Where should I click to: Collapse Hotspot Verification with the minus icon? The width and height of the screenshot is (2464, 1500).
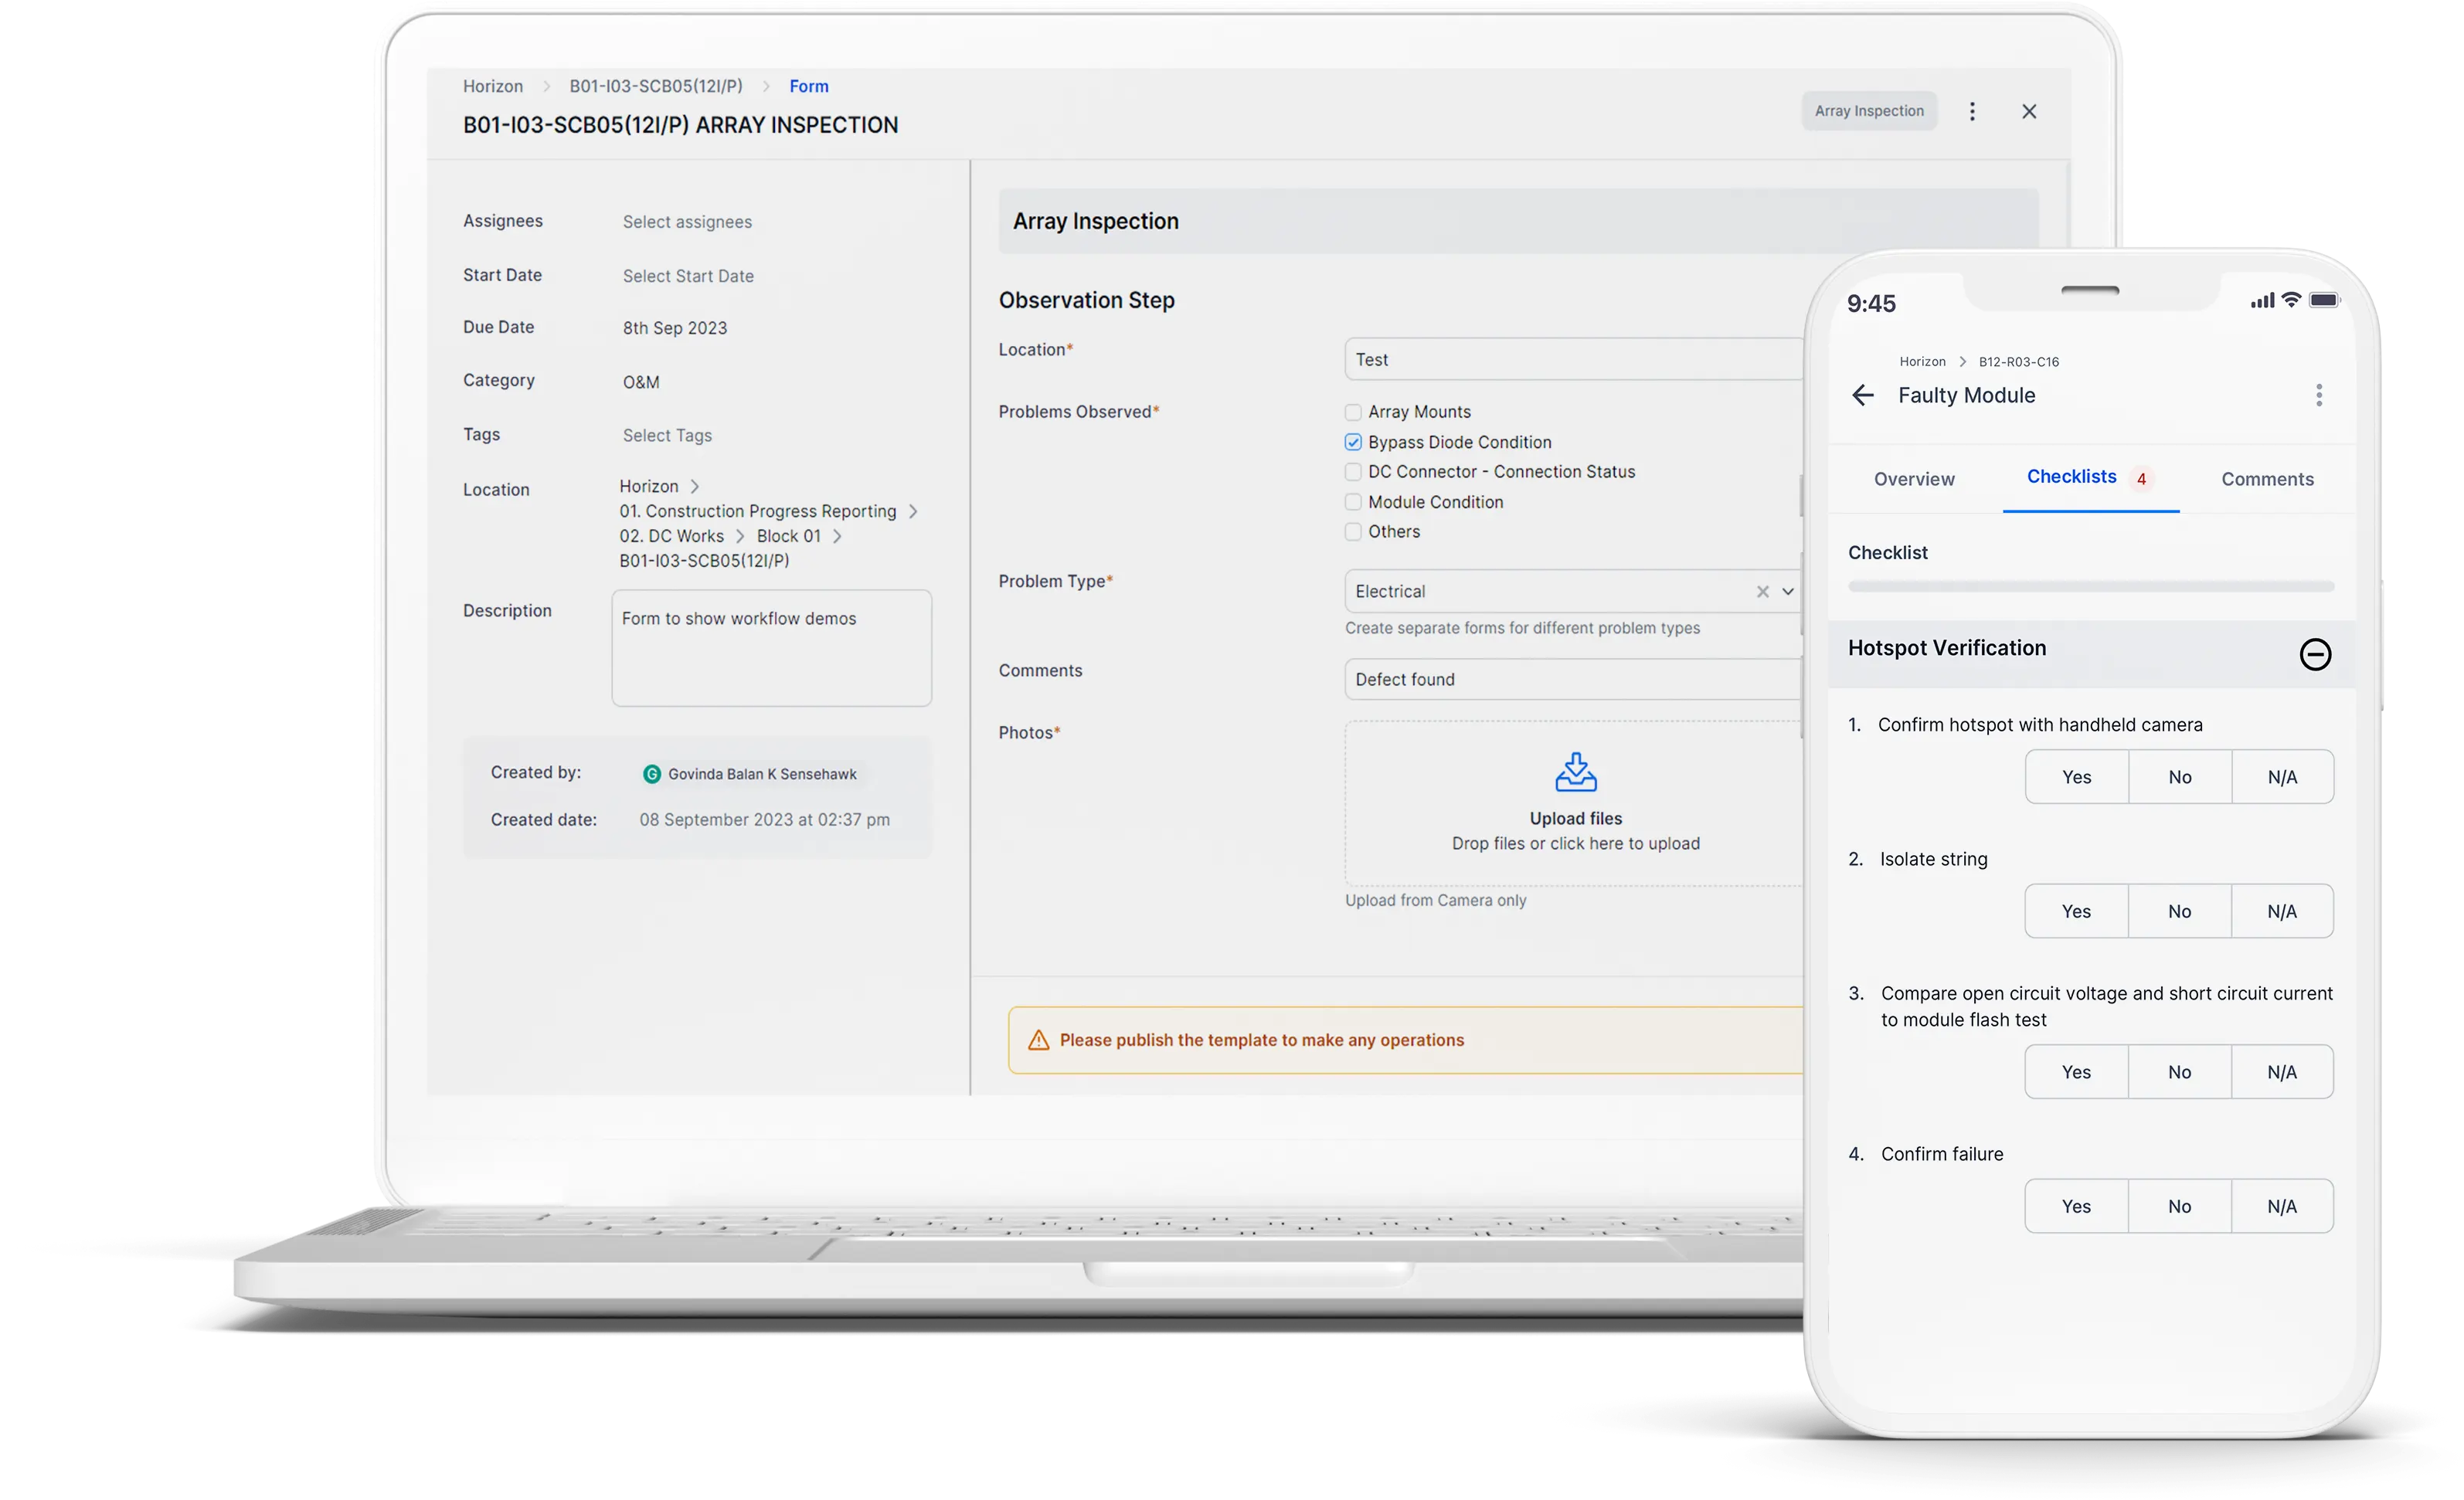pos(2315,654)
